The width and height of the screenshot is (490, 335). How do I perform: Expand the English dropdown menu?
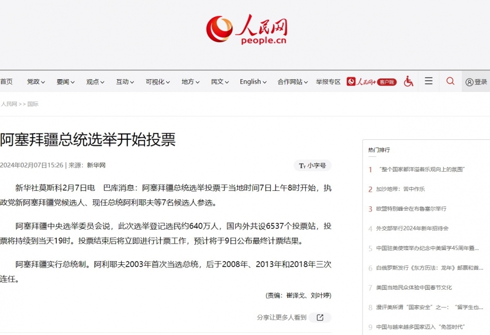click(x=253, y=82)
